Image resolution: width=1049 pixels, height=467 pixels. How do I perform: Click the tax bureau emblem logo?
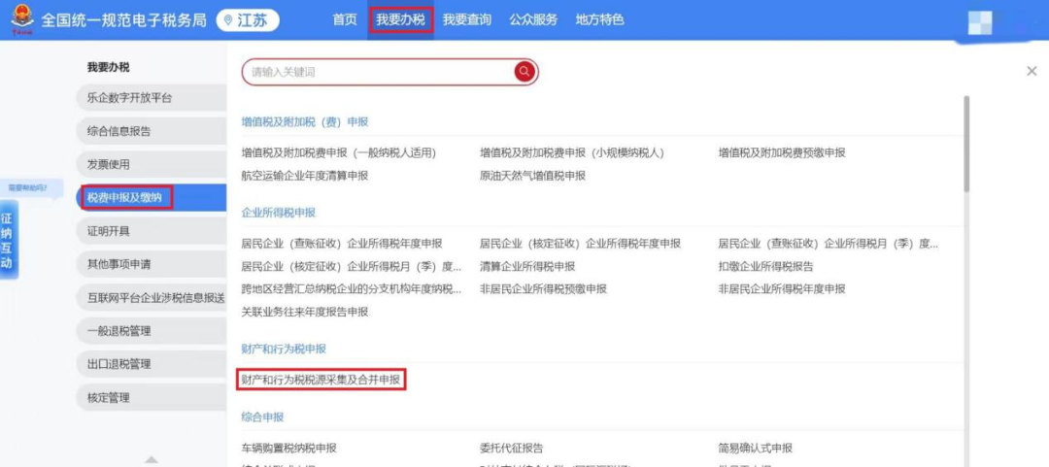point(20,19)
